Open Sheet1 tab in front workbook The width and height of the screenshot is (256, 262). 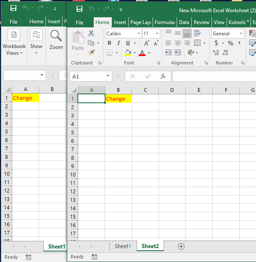pyautogui.click(x=123, y=246)
